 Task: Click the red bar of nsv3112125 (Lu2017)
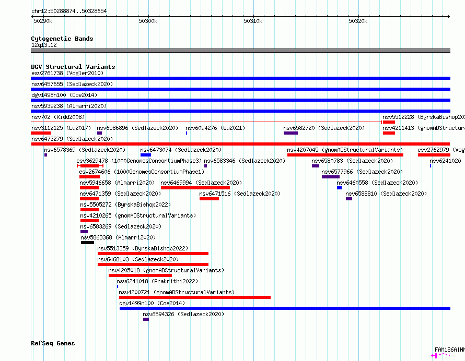tap(41, 133)
